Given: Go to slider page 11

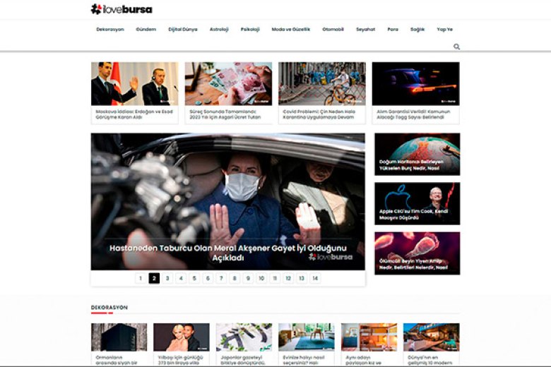Looking at the screenshot, I should click(x=275, y=278).
